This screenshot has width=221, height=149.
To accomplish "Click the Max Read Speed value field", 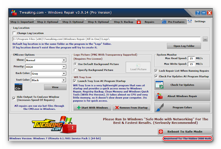I will (191, 58).
